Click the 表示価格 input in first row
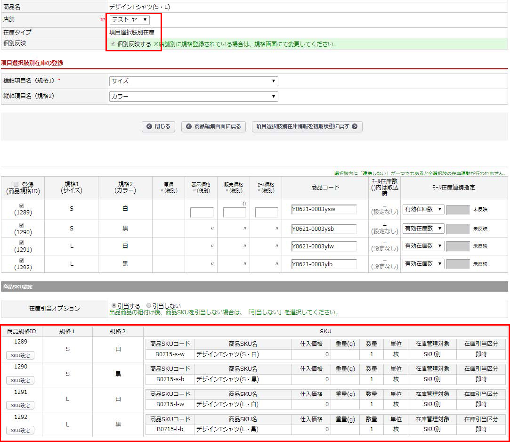This screenshot has width=510, height=442. (x=202, y=213)
